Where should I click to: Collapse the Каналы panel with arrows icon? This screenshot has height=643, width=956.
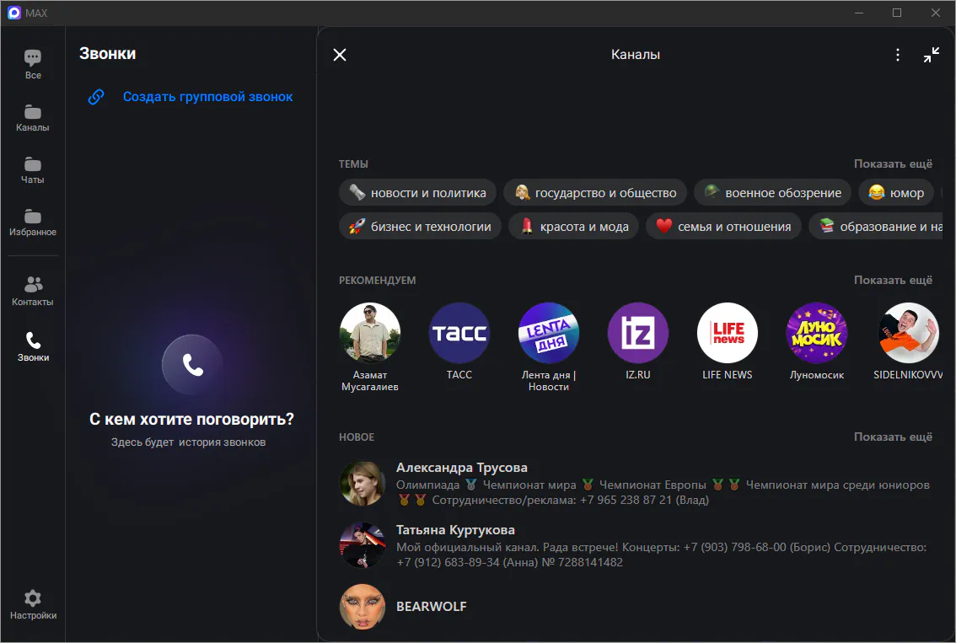(931, 55)
